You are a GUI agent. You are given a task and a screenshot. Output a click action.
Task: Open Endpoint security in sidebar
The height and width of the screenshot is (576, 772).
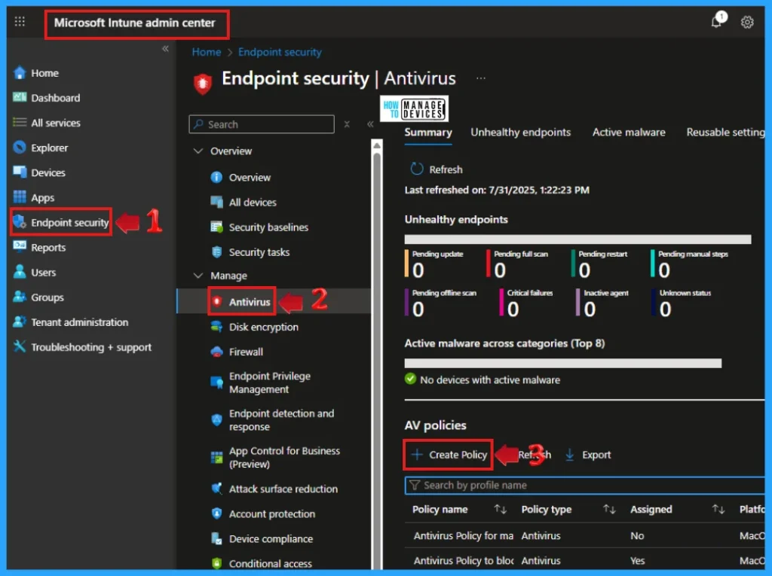[x=61, y=222]
